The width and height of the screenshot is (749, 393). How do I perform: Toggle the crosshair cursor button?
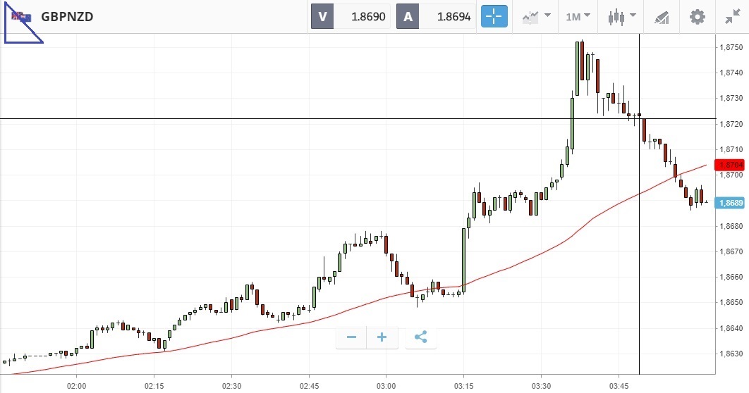pos(494,16)
